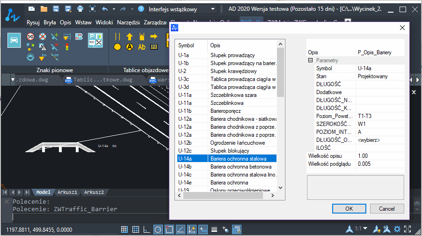Click the 123 number board icon
This screenshot has height=236, width=422.
click(153, 47)
